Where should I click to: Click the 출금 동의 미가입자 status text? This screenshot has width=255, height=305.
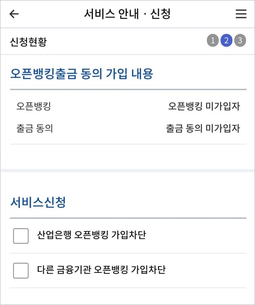click(x=203, y=129)
